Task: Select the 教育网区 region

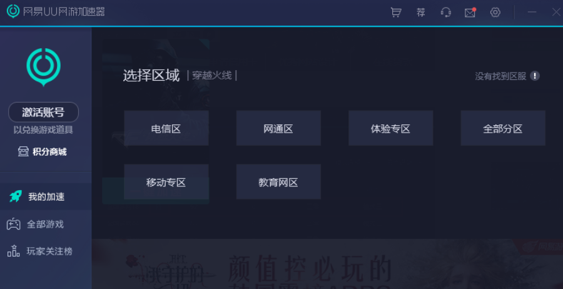Action: 278,182
